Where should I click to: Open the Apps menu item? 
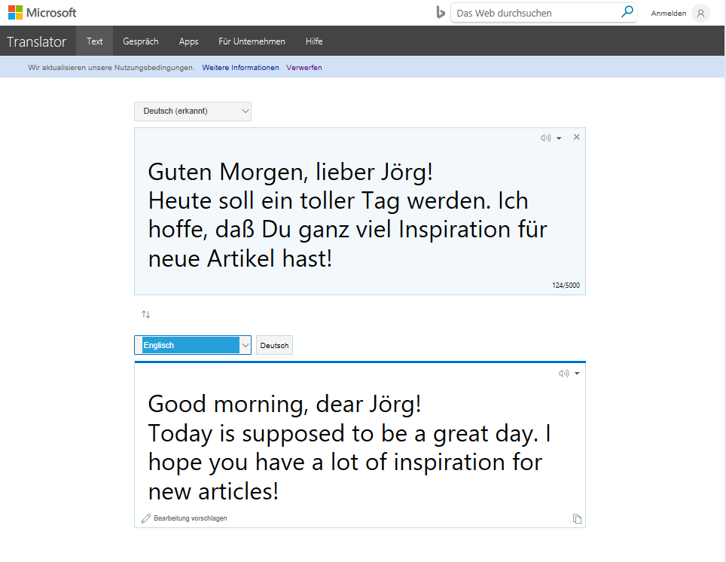(x=188, y=41)
